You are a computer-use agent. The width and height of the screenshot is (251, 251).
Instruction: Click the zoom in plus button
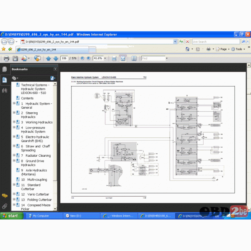click(x=88, y=58)
